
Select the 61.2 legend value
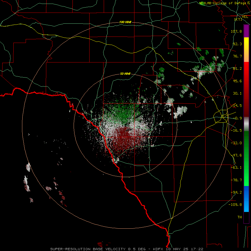point(237,69)
